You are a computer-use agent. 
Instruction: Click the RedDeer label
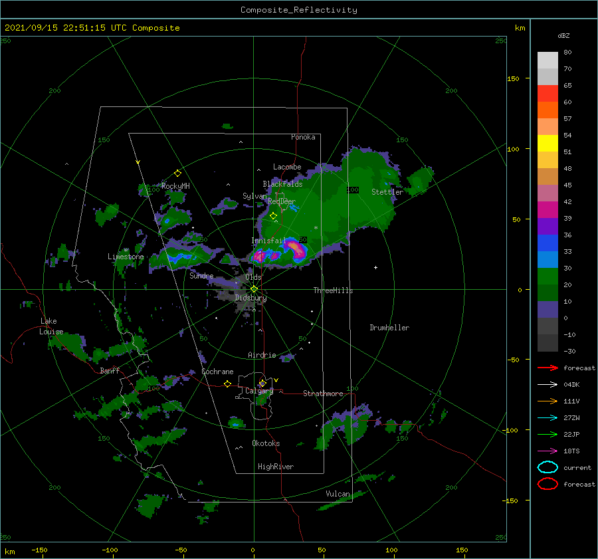pyautogui.click(x=282, y=201)
